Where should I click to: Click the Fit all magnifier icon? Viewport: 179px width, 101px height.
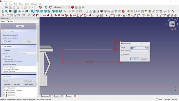(3, 11)
